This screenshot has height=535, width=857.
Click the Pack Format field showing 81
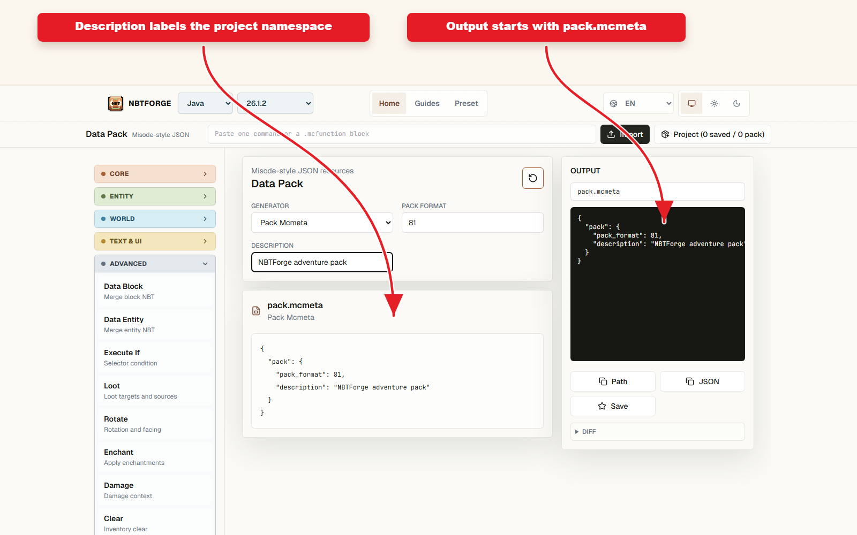pos(472,223)
